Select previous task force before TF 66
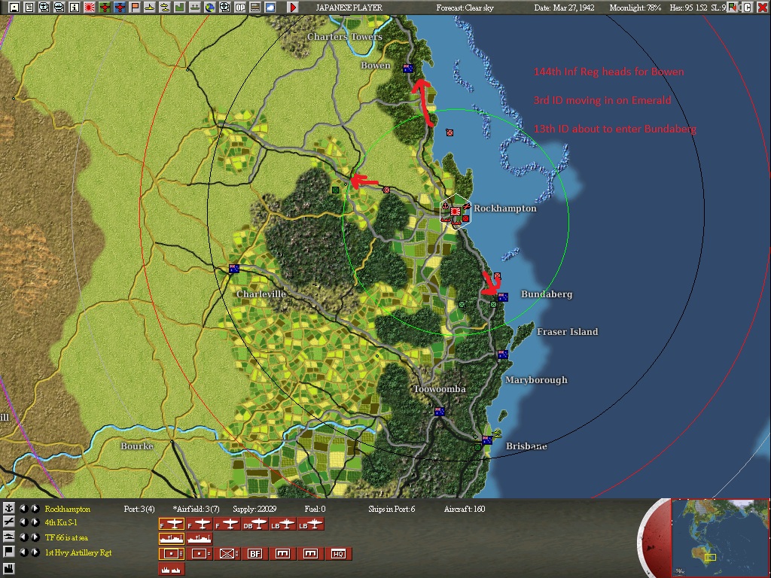 click(x=23, y=537)
